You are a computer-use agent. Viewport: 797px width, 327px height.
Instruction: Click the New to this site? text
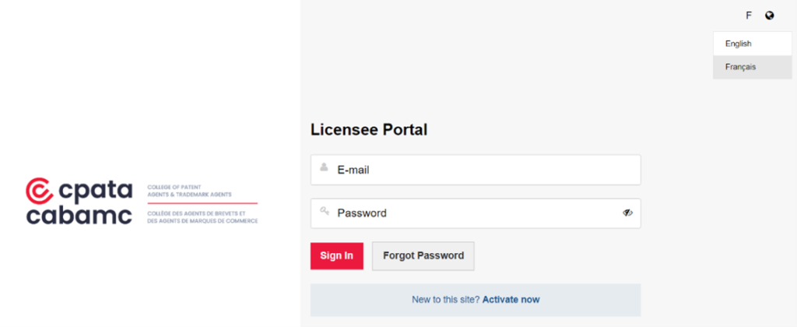[446, 300]
